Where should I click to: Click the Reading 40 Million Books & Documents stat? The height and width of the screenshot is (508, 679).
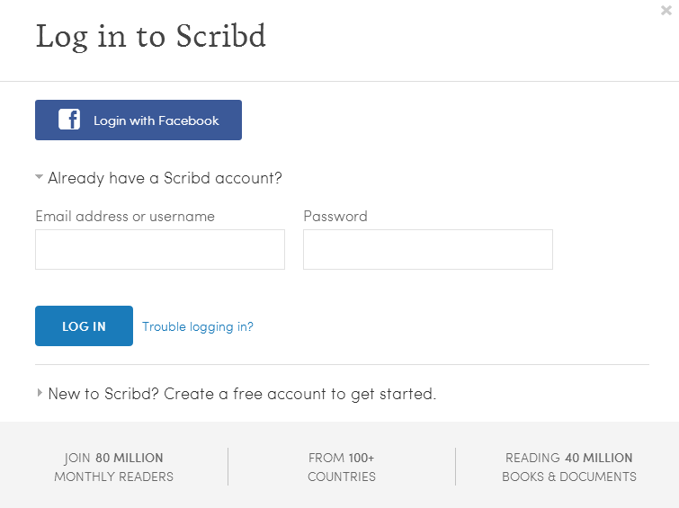pyautogui.click(x=569, y=467)
